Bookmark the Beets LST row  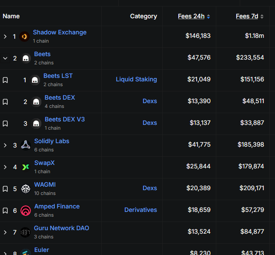[x=5, y=80]
